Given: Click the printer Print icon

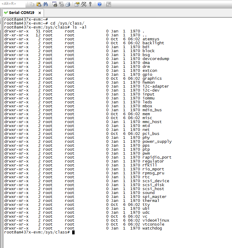Looking at the screenshot, I should click(x=68, y=4).
